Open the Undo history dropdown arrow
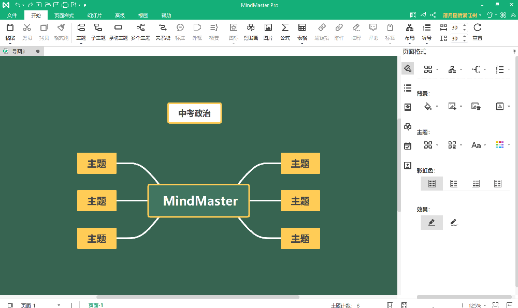This screenshot has width=518, height=308. 23,5
